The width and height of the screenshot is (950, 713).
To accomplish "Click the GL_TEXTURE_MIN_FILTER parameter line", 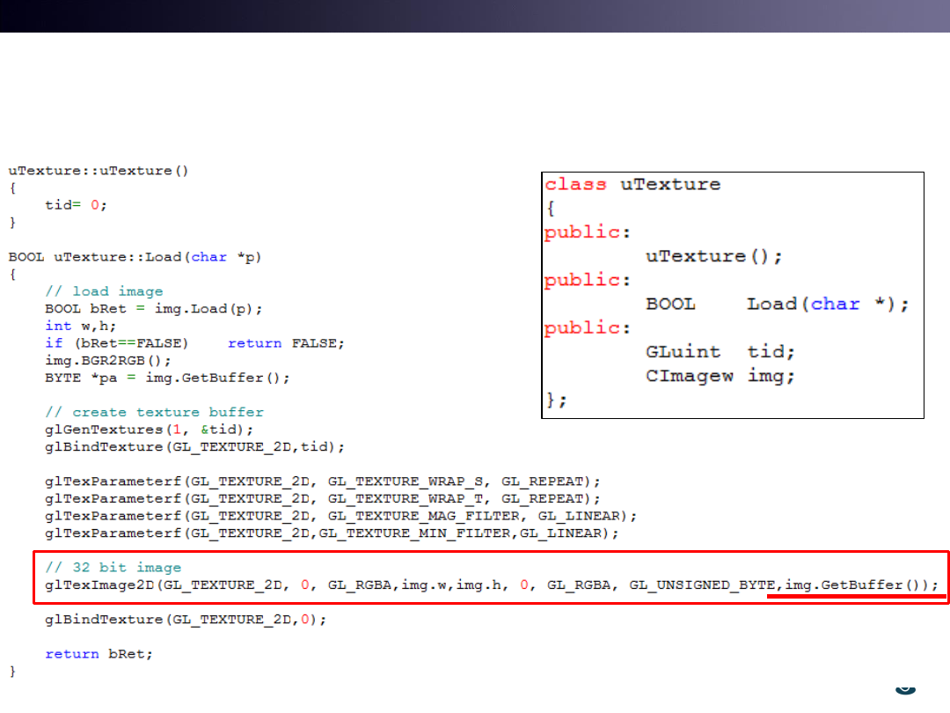I will 332,533.
